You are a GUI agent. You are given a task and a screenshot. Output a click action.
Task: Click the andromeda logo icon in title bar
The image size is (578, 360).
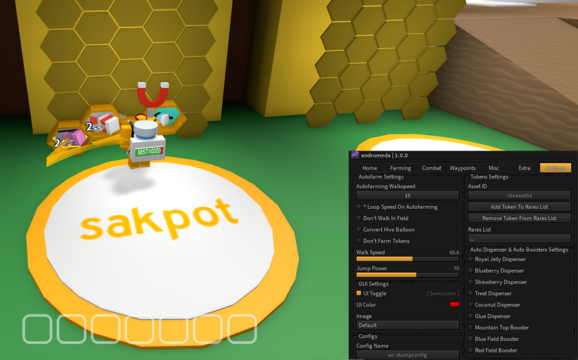click(x=355, y=155)
